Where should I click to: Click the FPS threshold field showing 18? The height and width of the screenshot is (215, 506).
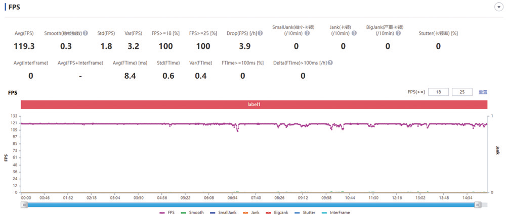[x=439, y=92]
